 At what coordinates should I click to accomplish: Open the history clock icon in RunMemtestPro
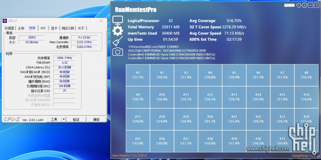[299, 5]
